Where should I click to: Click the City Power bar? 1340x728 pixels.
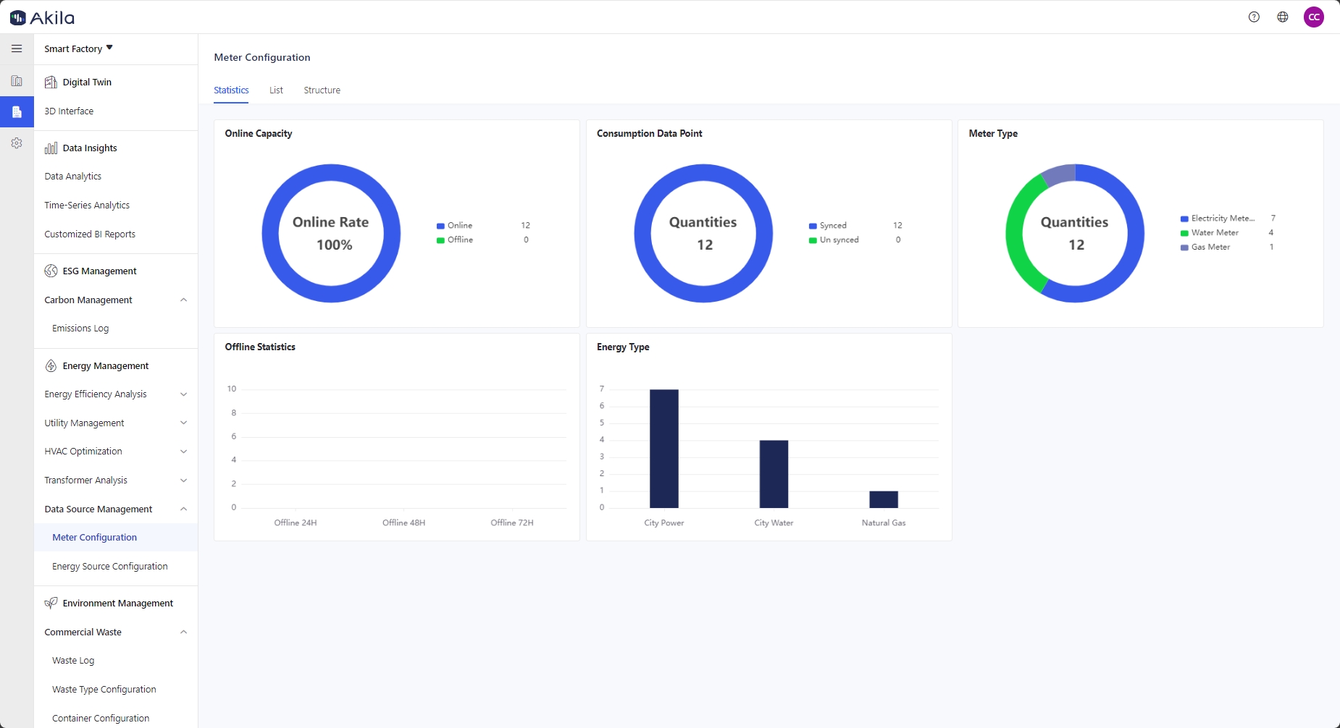(x=663, y=449)
